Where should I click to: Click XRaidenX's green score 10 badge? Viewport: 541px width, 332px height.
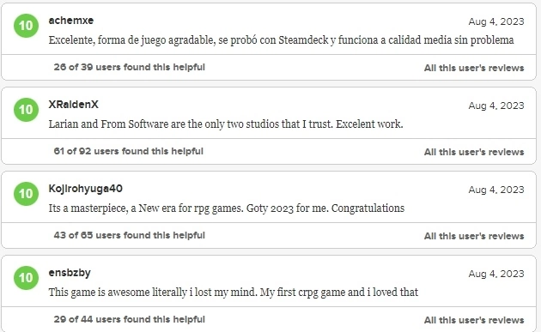[x=26, y=110]
